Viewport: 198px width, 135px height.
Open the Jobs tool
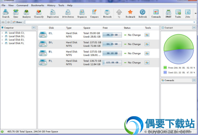(188, 13)
